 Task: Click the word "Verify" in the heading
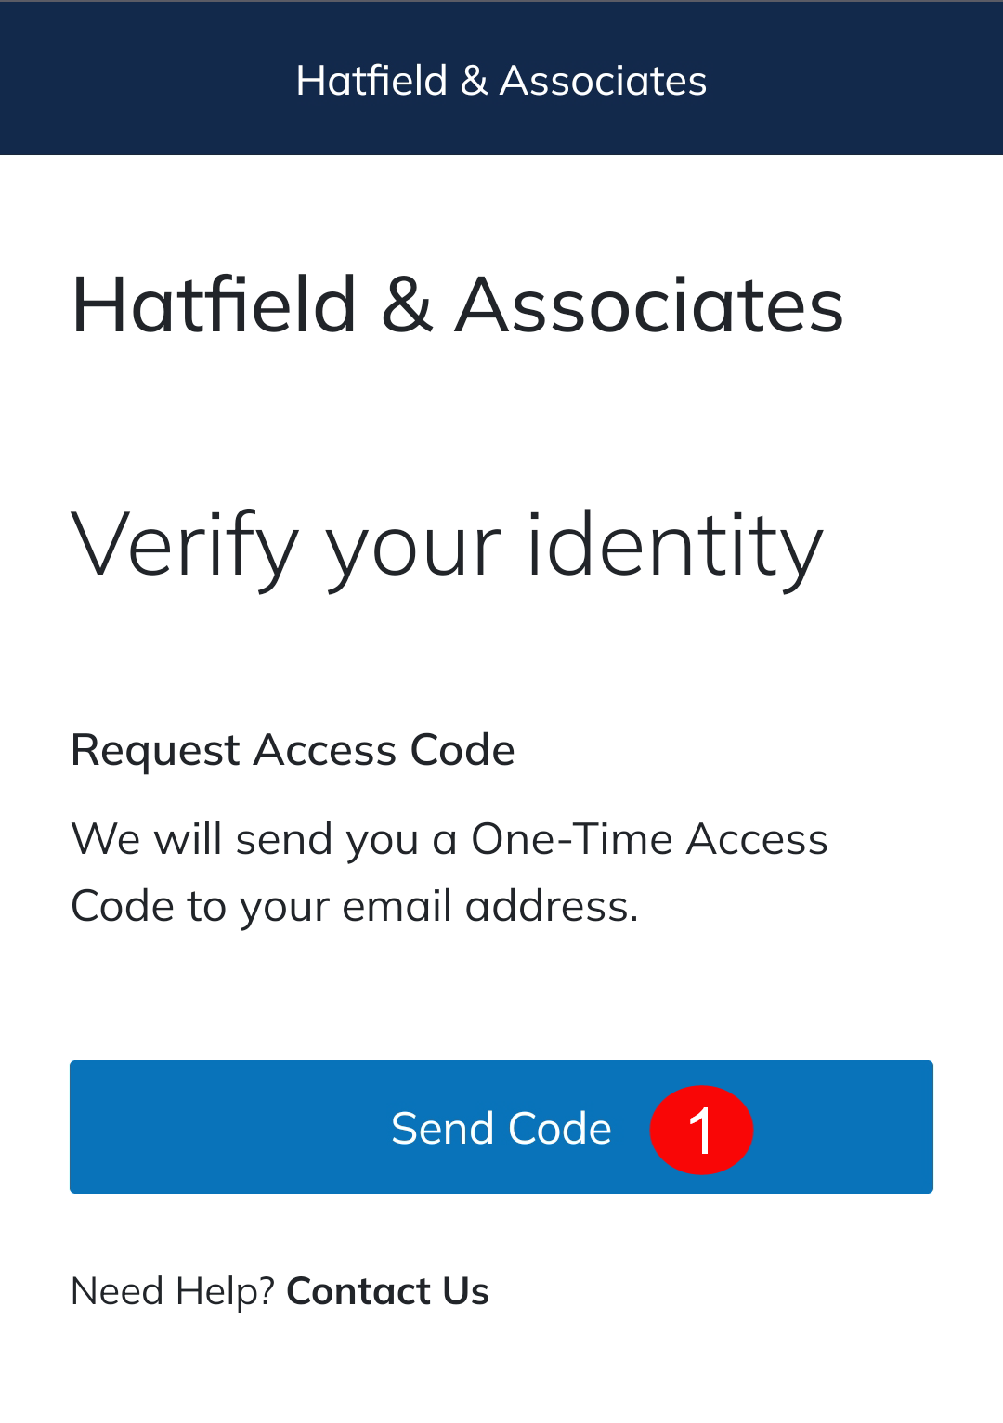(185, 546)
